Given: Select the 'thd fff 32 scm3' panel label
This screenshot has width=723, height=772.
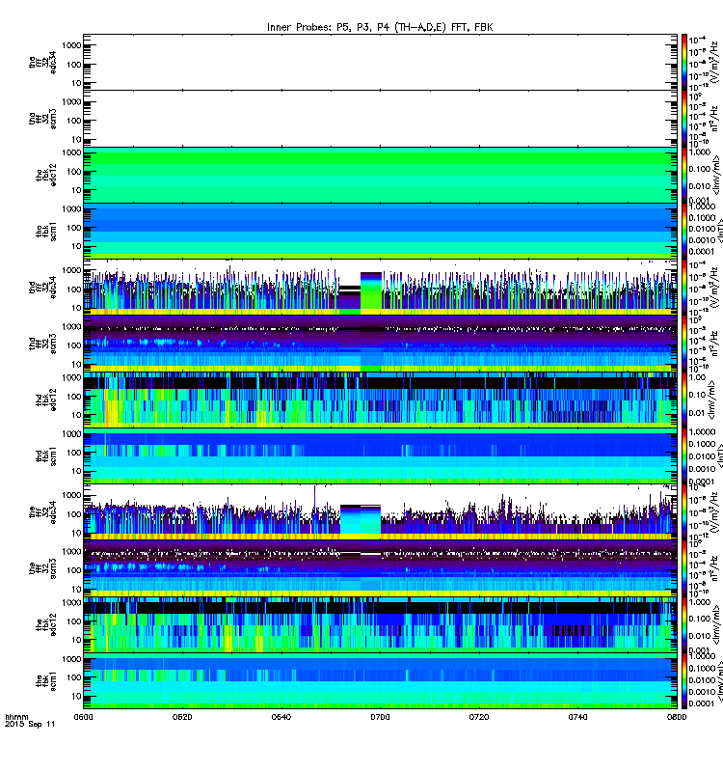Looking at the screenshot, I should (42, 344).
